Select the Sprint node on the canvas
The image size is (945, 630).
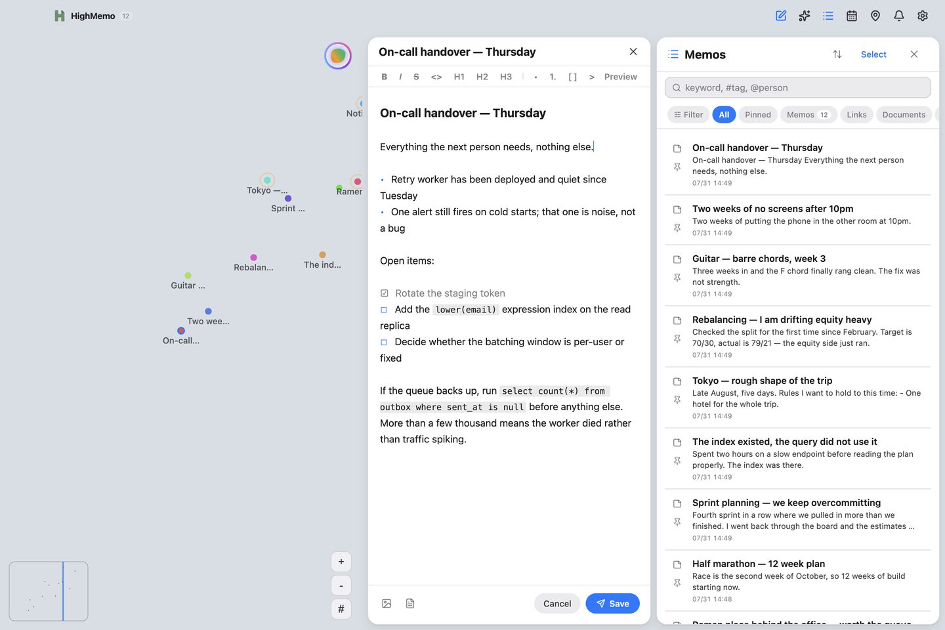pos(288,198)
